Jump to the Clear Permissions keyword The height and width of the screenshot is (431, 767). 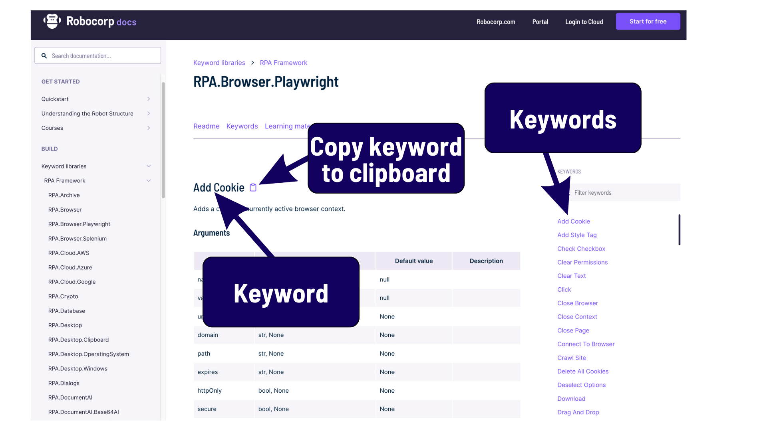pyautogui.click(x=582, y=262)
